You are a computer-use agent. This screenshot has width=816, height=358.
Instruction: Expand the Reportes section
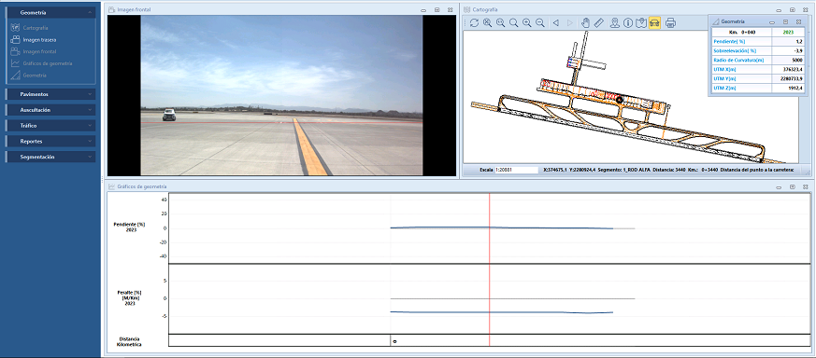pyautogui.click(x=50, y=141)
